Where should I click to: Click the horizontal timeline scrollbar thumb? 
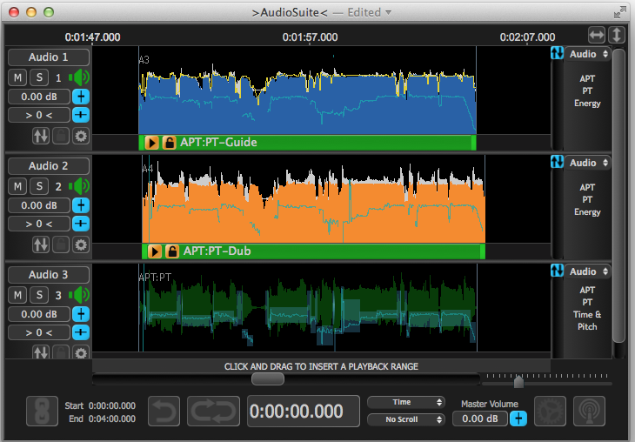[267, 378]
